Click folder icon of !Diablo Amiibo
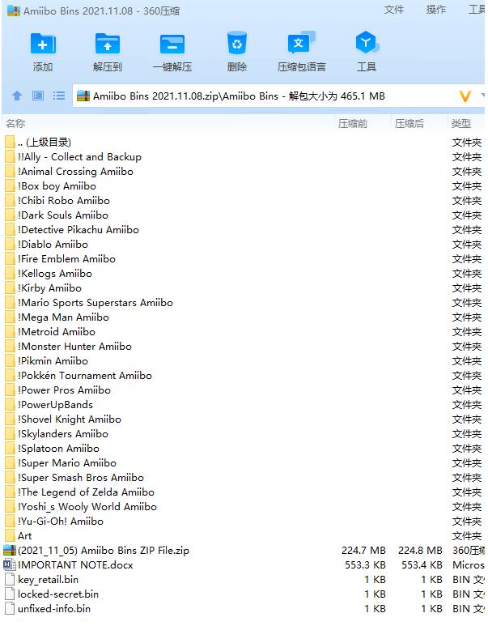 (x=10, y=245)
